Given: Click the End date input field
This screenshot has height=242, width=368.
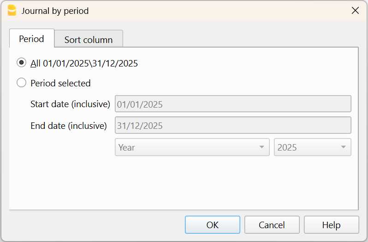Looking at the screenshot, I should coord(233,125).
